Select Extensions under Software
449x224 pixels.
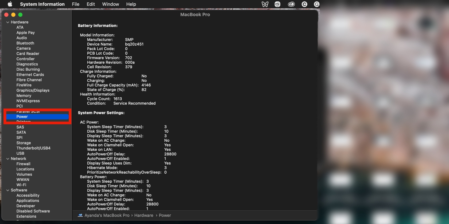click(x=26, y=216)
